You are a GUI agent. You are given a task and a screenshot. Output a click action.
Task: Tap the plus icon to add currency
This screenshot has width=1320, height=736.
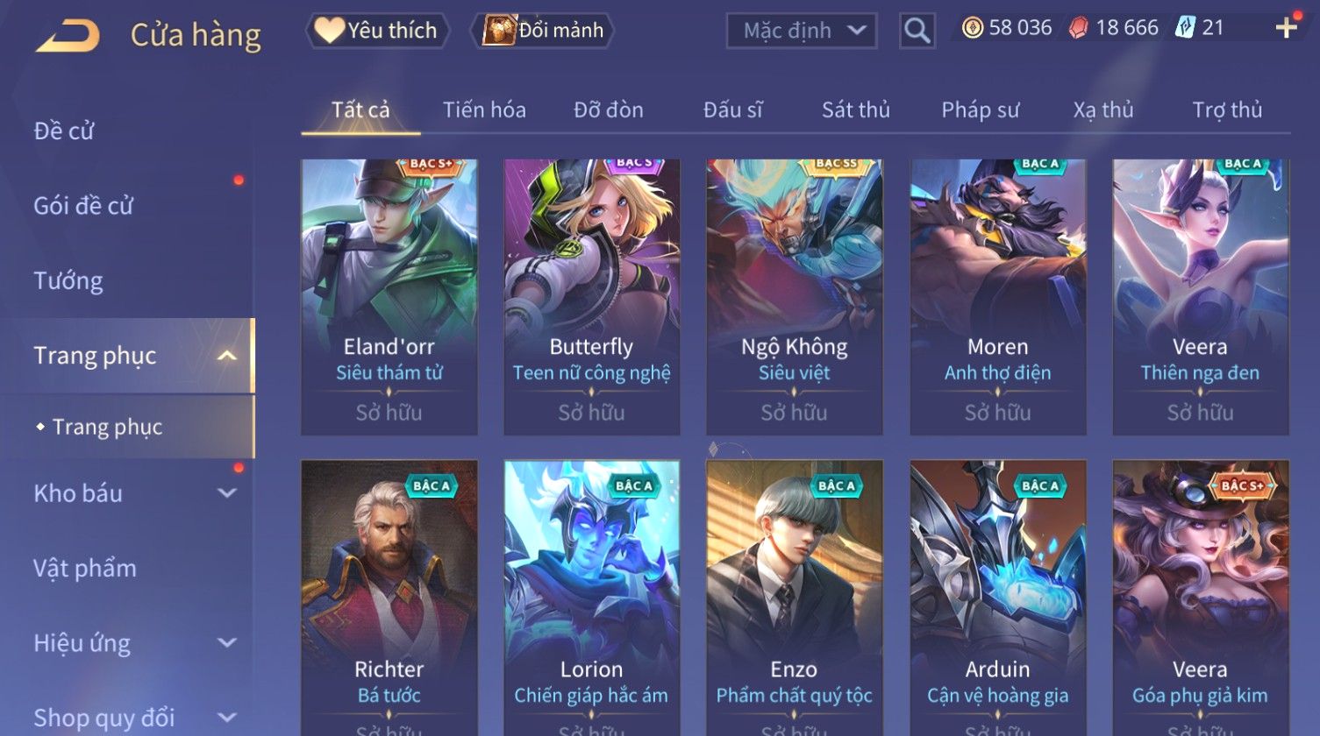pyautogui.click(x=1286, y=28)
